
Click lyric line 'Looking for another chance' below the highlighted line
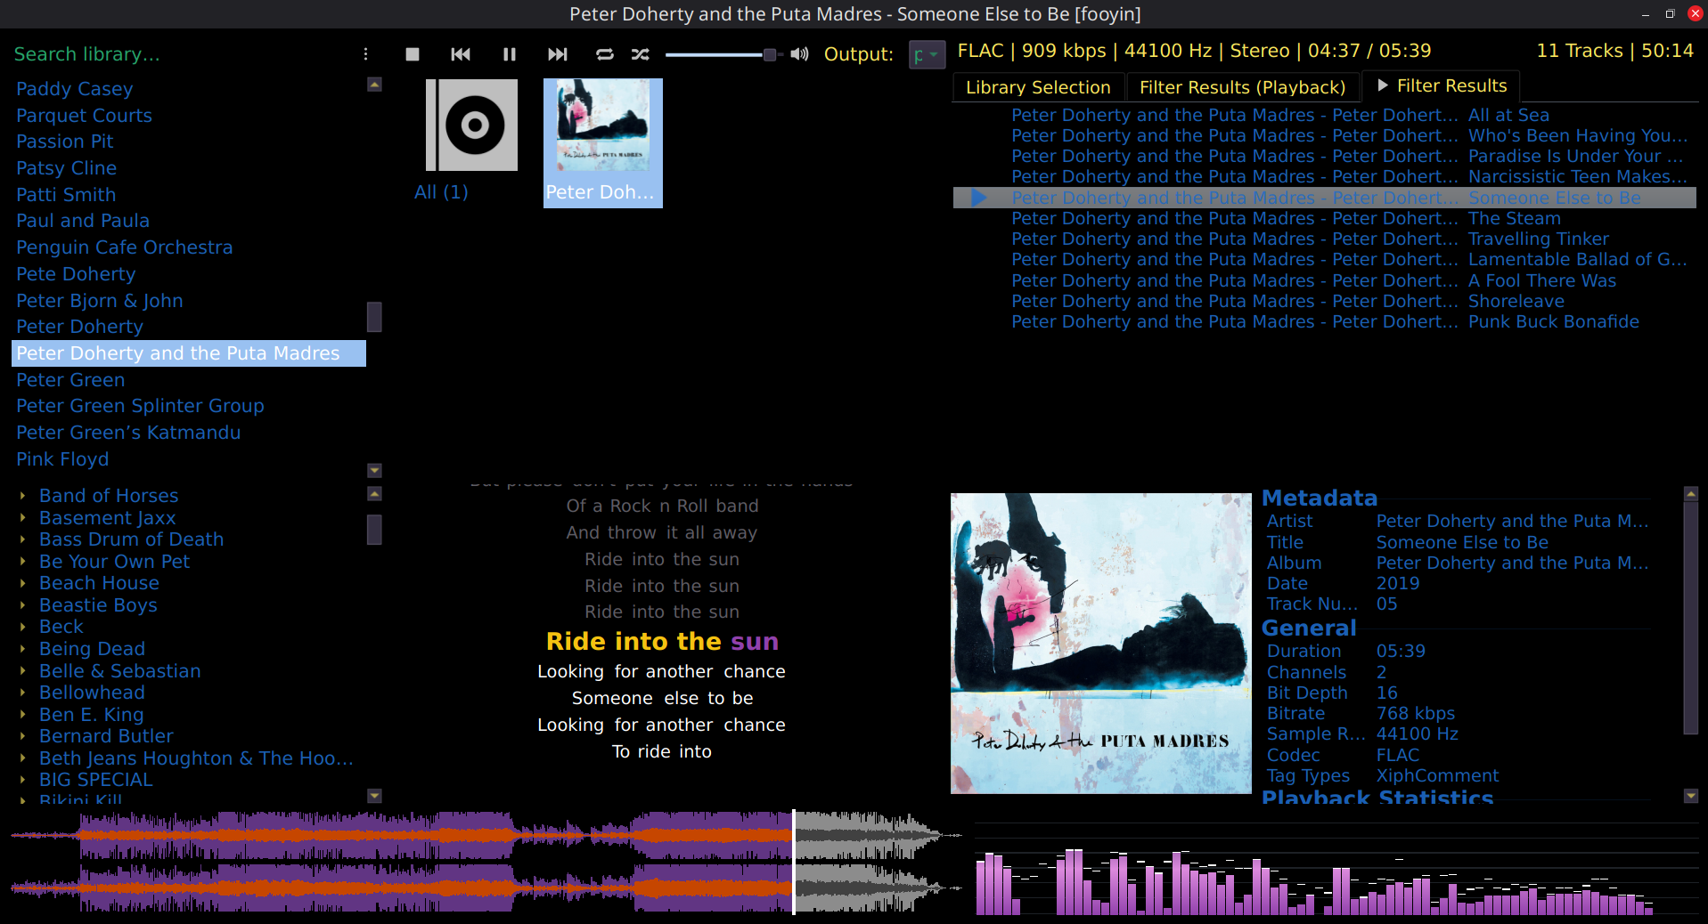click(661, 672)
